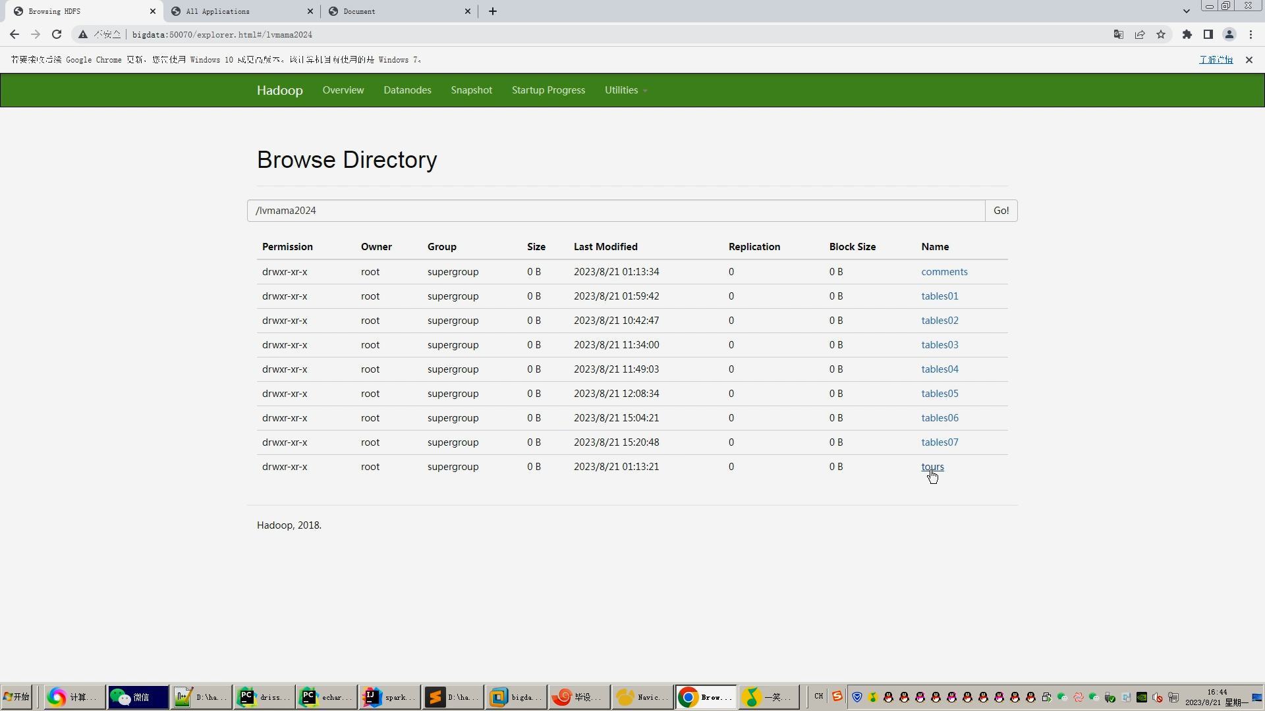Click the bookmark star icon

(1161, 34)
